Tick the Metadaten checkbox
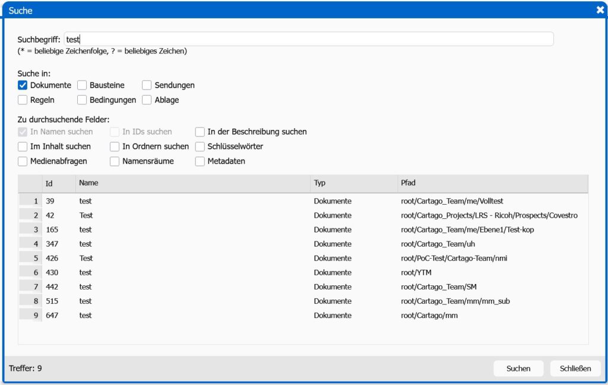 (x=200, y=161)
